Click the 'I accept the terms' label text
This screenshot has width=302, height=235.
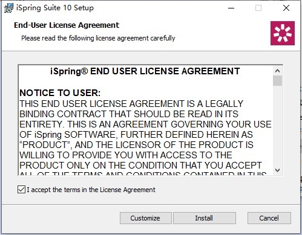pyautogui.click(x=91, y=190)
